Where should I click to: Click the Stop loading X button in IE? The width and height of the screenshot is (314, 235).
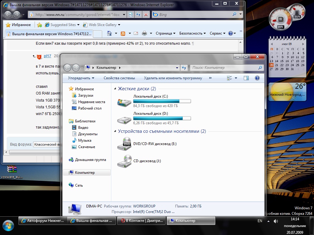pyautogui.click(x=146, y=14)
